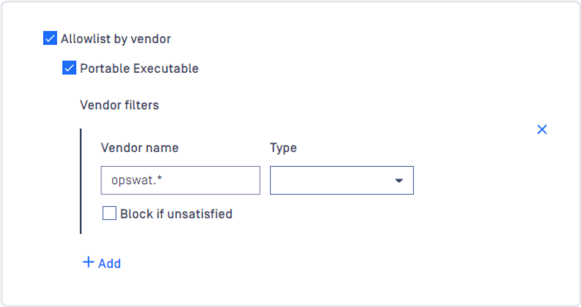Viewport: 581px width, 307px height.
Task: Click the checkmark inside Allowlist by vendor checkbox
Action: [x=49, y=38]
